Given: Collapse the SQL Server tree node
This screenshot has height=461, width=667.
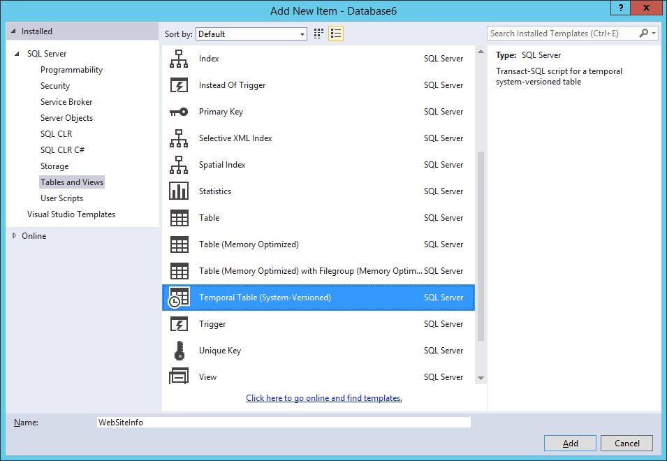Looking at the screenshot, I should [17, 54].
